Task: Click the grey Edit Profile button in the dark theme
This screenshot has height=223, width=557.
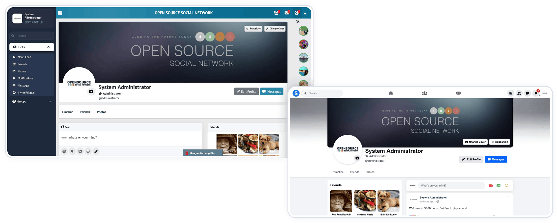Action: point(246,92)
